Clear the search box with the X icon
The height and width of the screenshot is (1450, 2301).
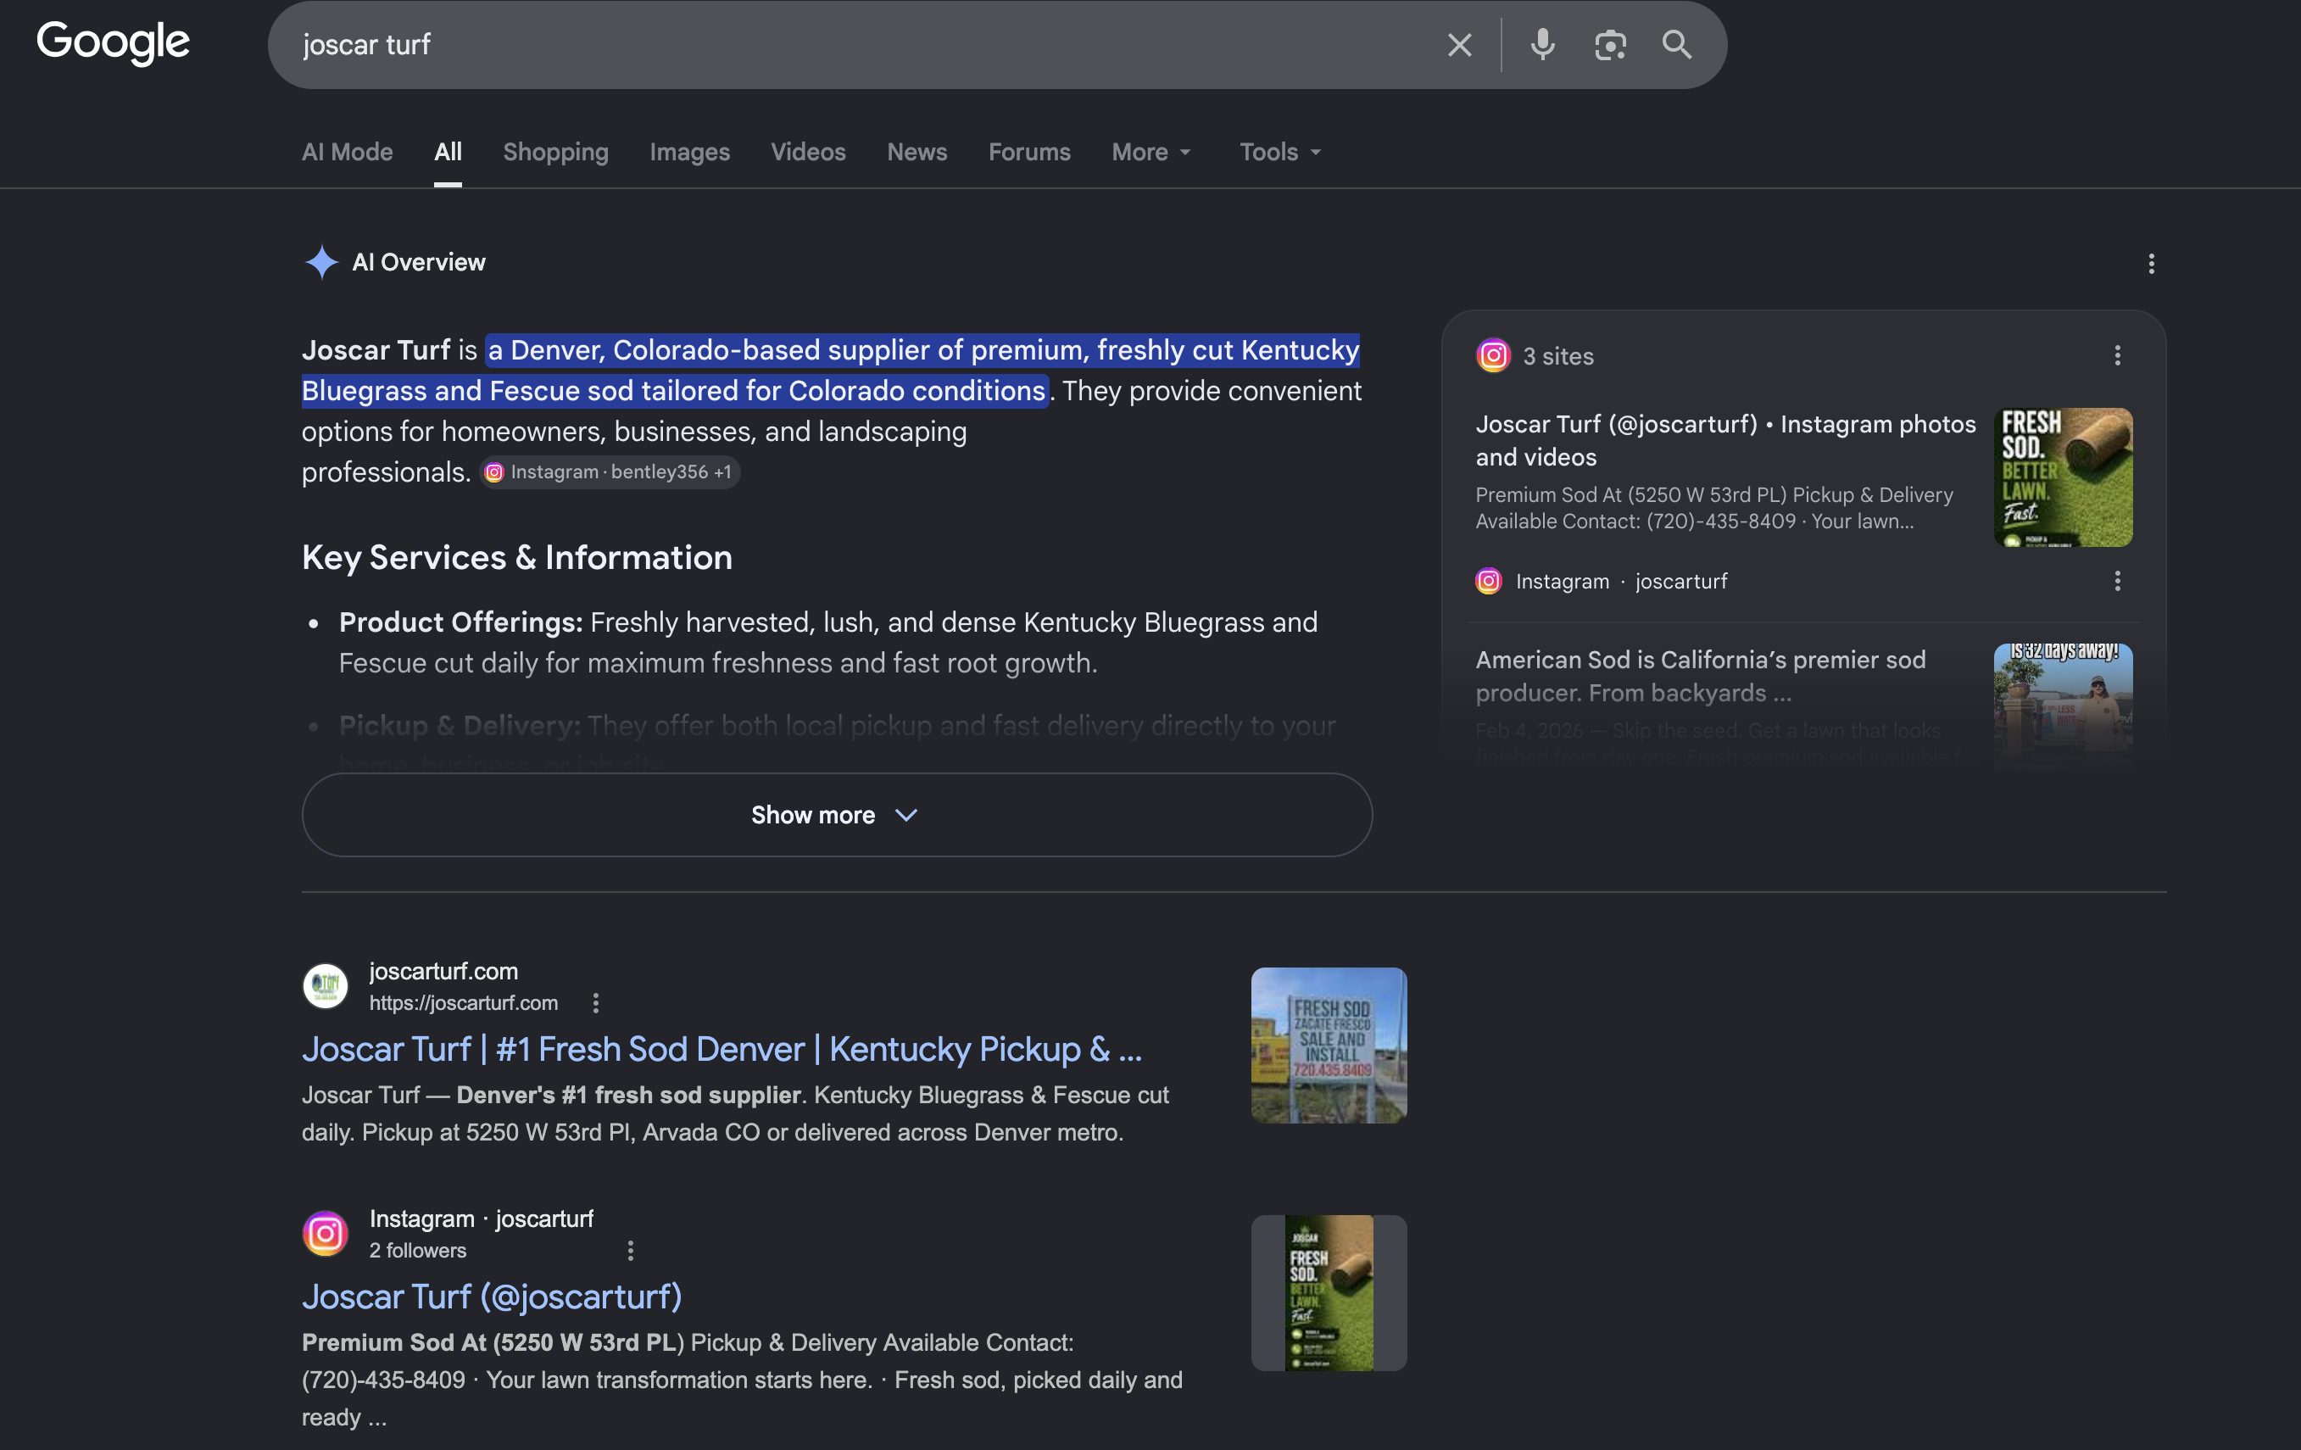[1459, 45]
